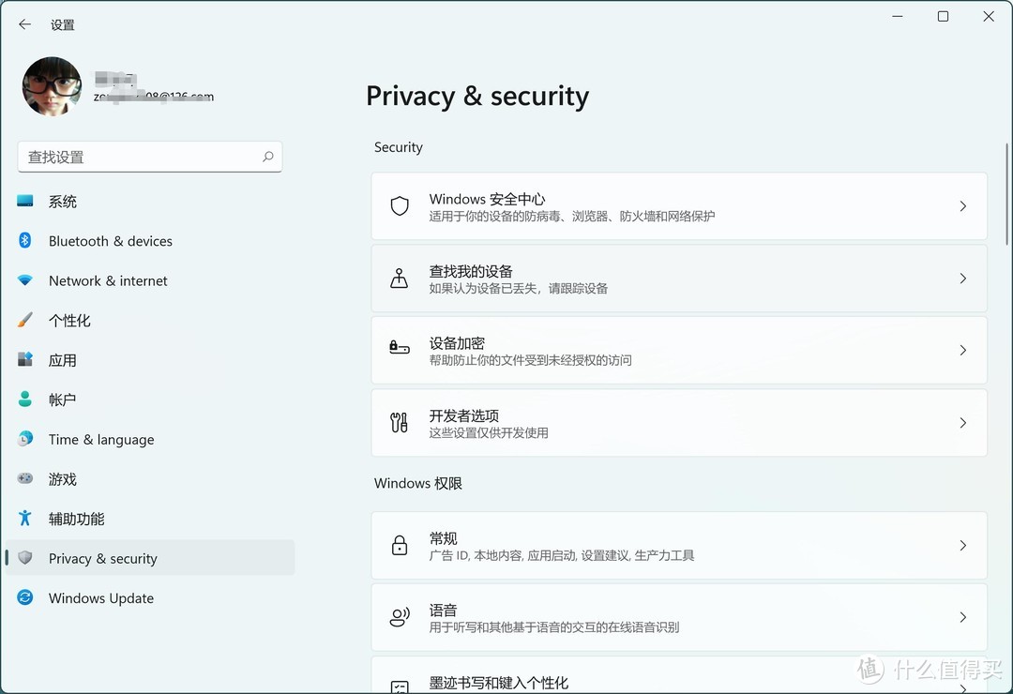Open 查找我的设备 title text

click(x=471, y=271)
